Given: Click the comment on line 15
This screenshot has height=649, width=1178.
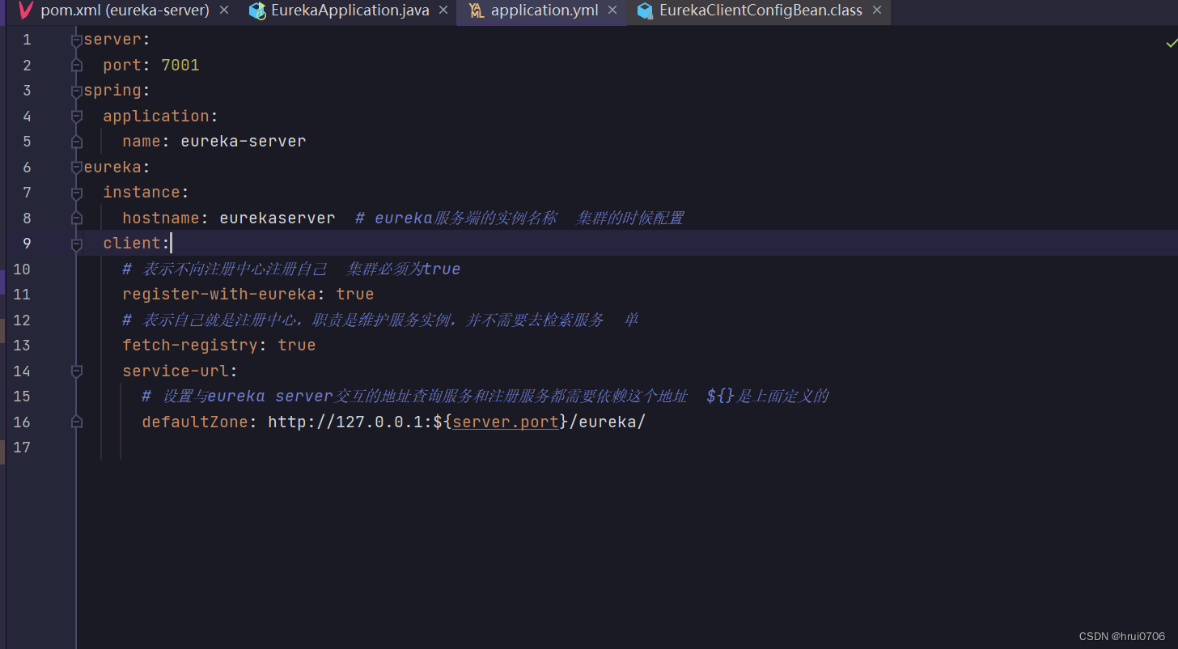Looking at the screenshot, I should point(485,396).
